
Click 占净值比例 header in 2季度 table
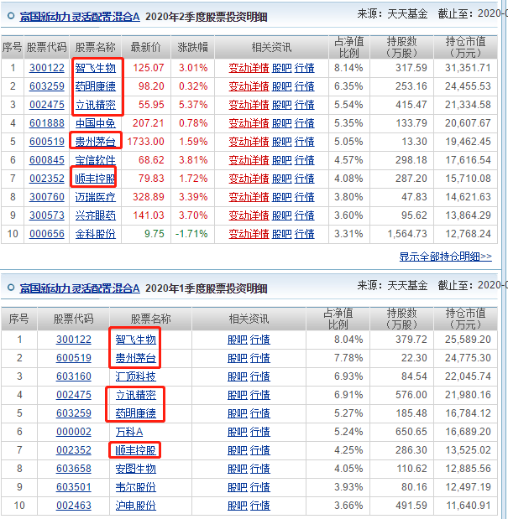(349, 47)
